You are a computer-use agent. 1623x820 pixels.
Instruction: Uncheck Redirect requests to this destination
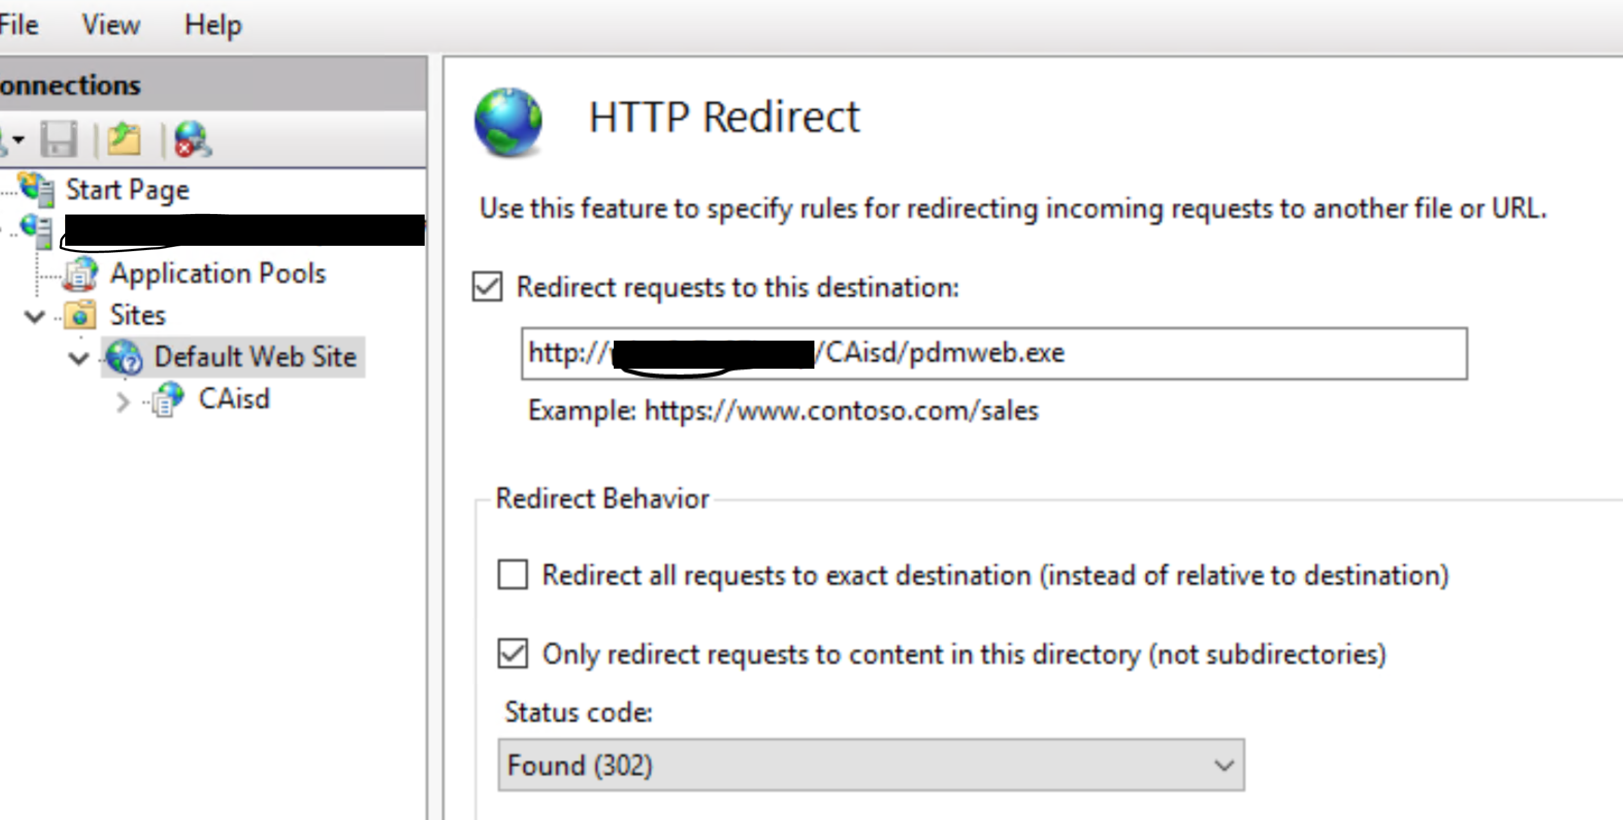point(488,287)
